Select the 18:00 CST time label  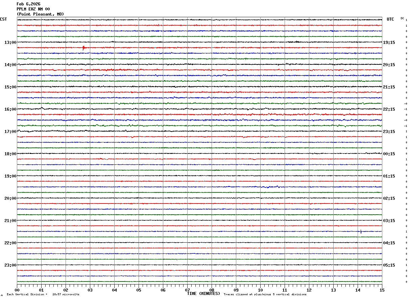click(10, 154)
